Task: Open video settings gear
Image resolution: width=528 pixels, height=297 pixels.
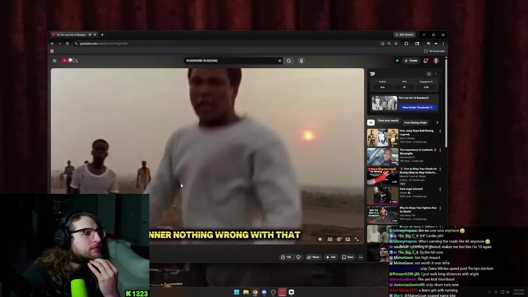Action: 339,239
